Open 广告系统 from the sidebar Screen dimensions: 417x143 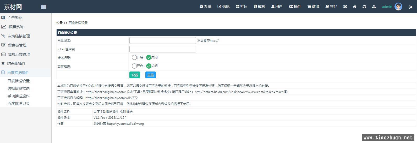click(x=15, y=18)
